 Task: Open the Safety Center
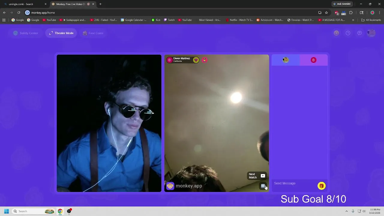pos(26,33)
